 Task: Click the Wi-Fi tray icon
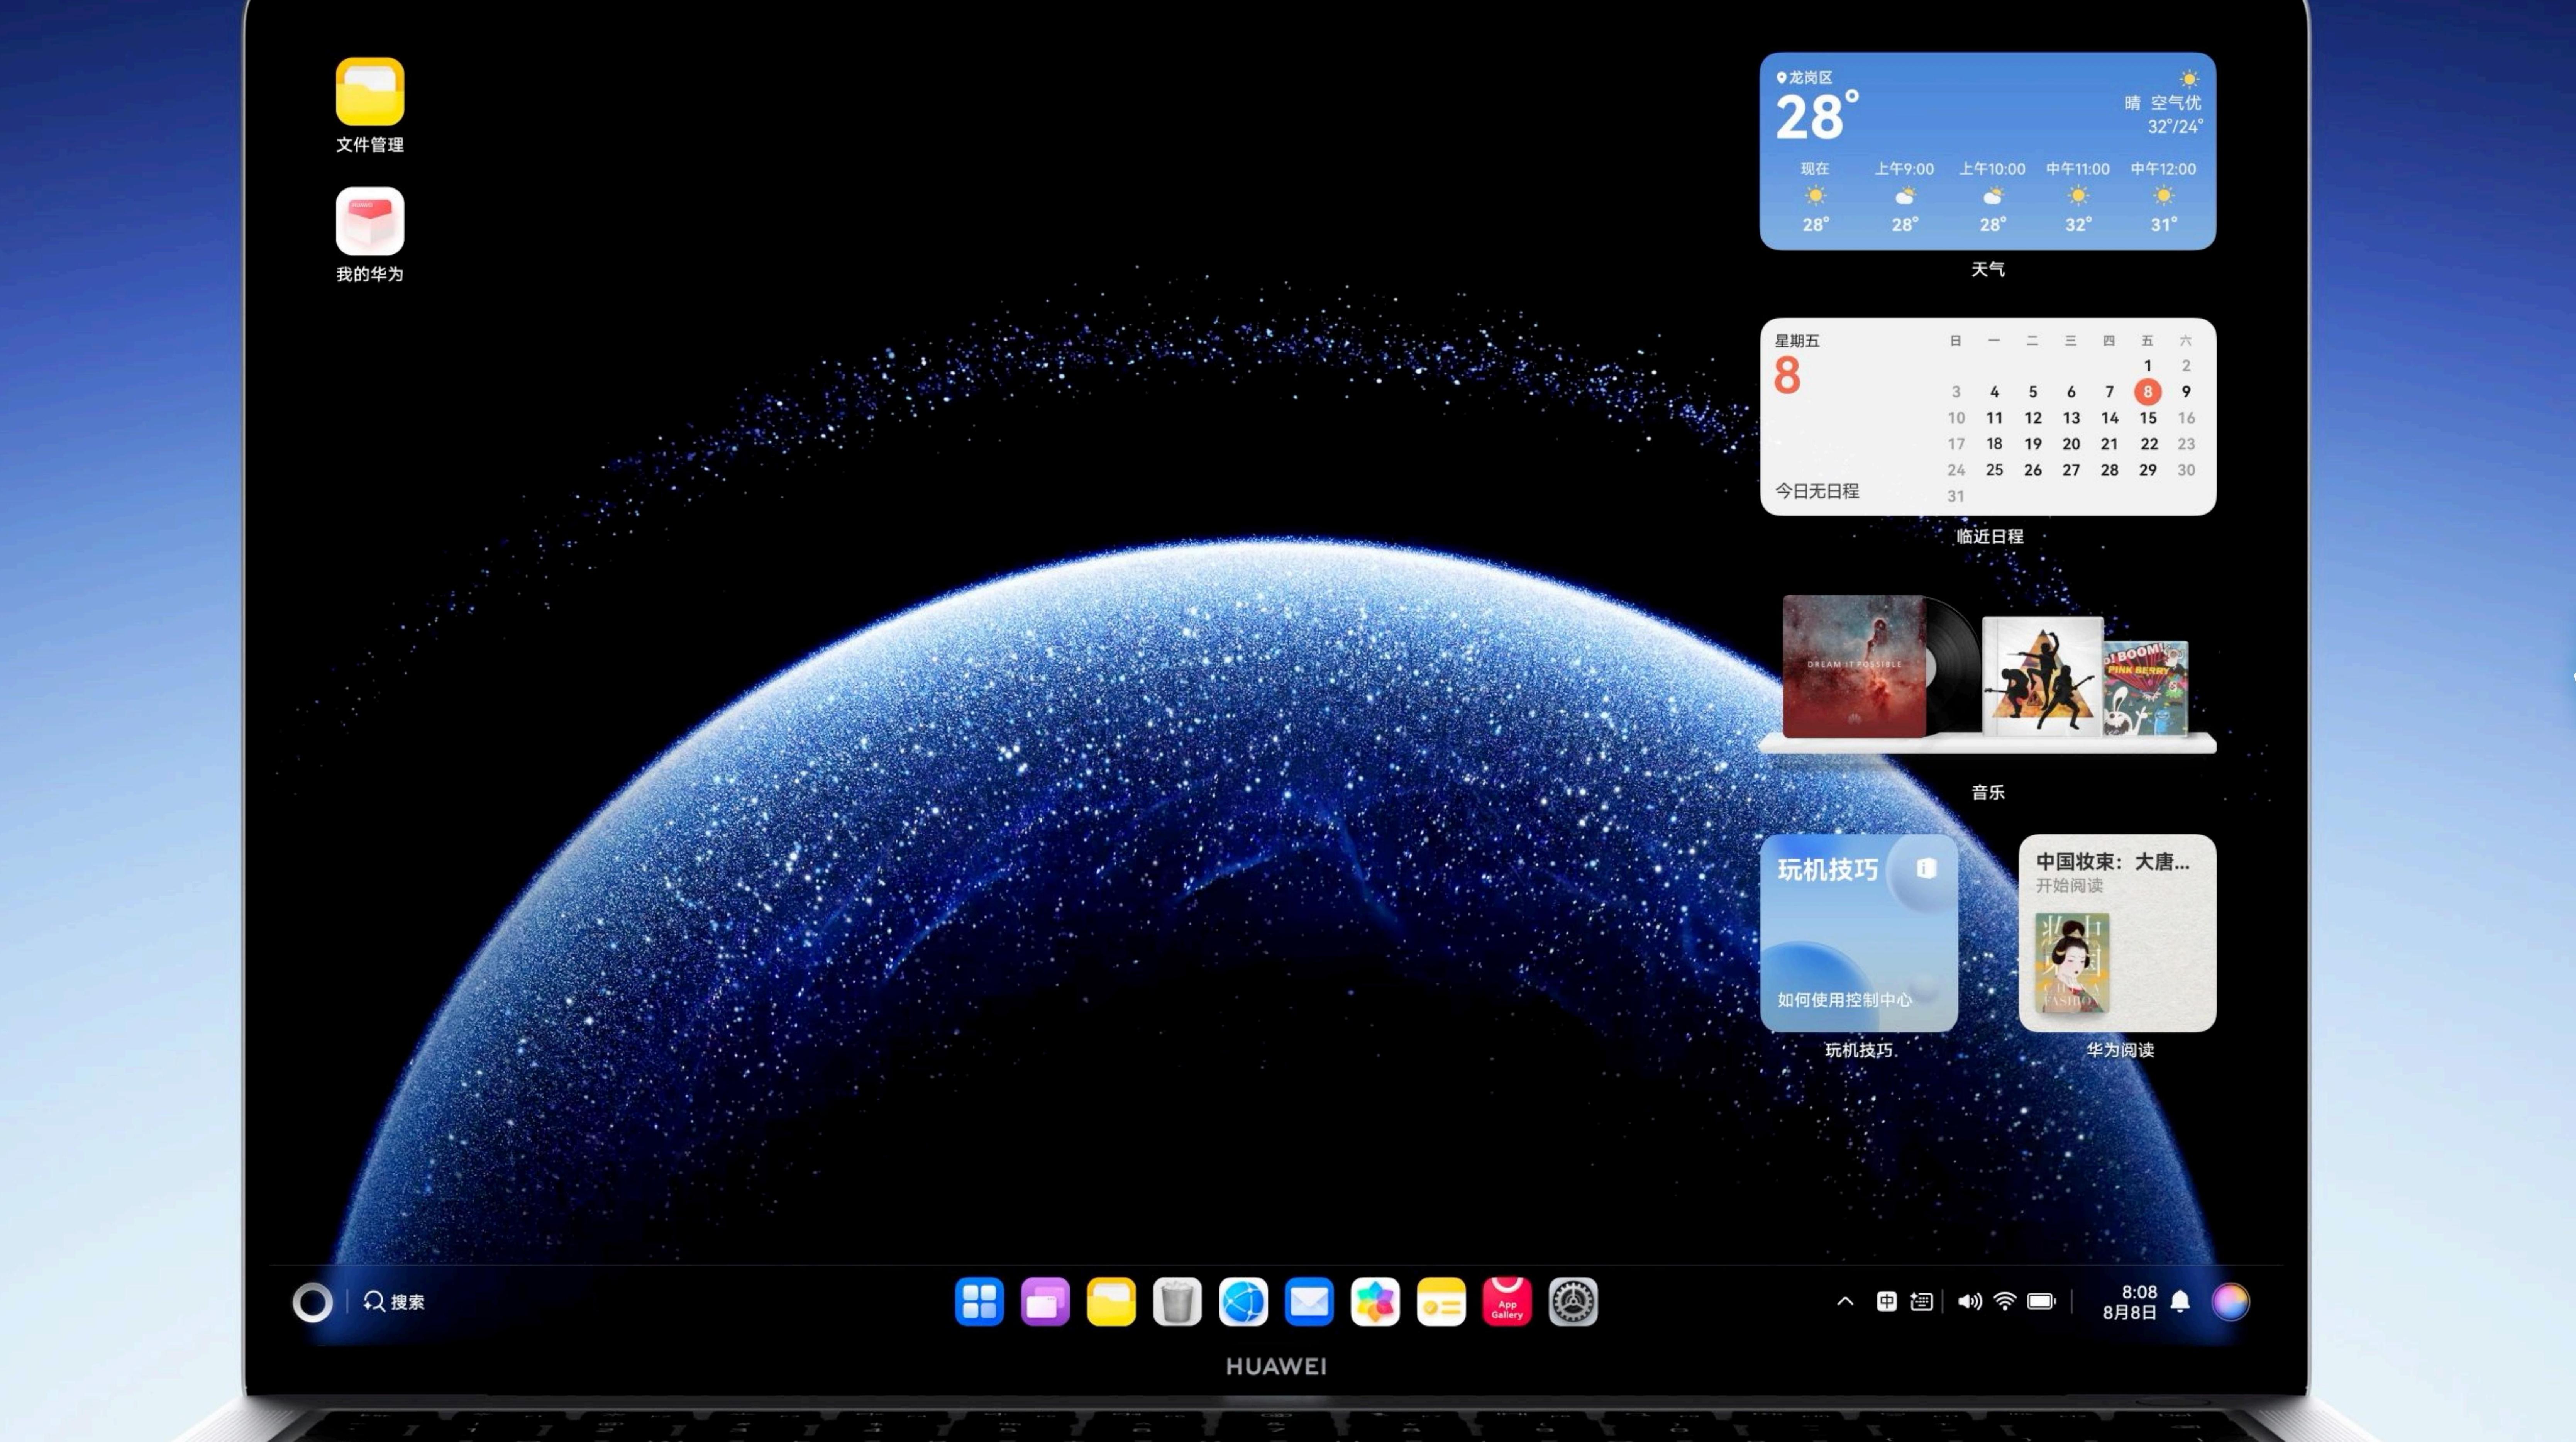click(x=2005, y=1301)
